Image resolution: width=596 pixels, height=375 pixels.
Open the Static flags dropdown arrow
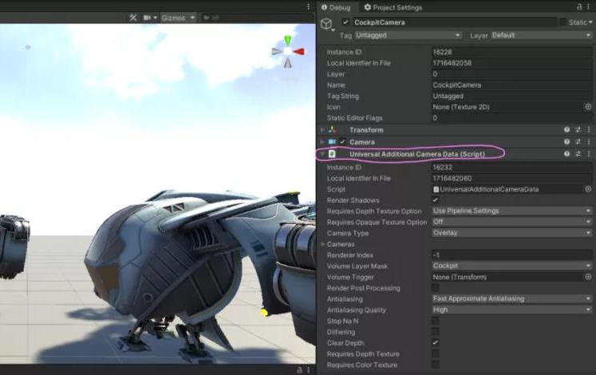tap(590, 22)
